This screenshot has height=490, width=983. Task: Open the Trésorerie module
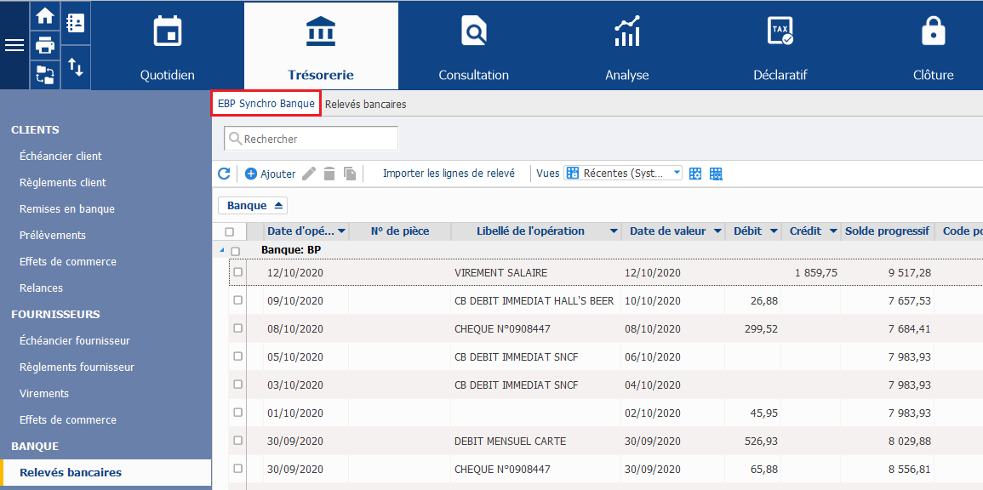click(321, 47)
